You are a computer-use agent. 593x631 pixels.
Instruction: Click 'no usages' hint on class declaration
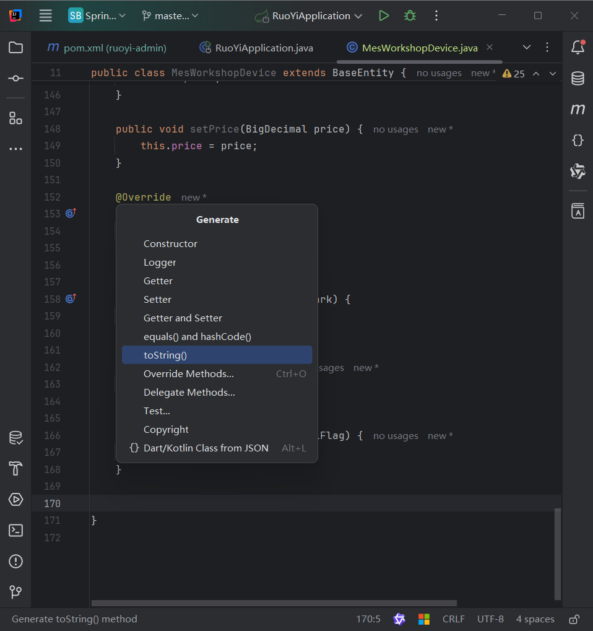tap(439, 73)
